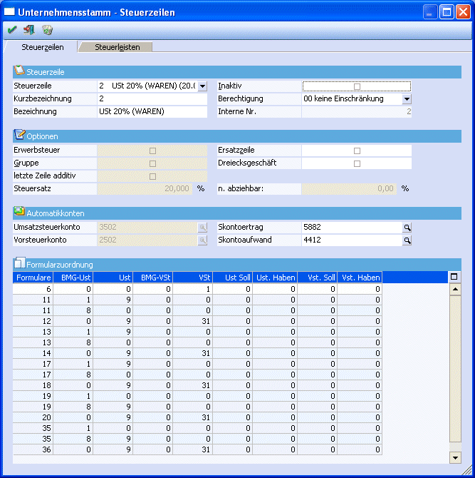The width and height of the screenshot is (475, 478).
Task: Click the exit door icon in toolbar
Action: click(x=29, y=30)
